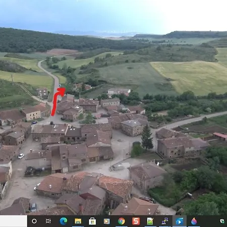Open the green picture editor taskbar icon
This screenshot has width=227, height=227.
click(150, 221)
